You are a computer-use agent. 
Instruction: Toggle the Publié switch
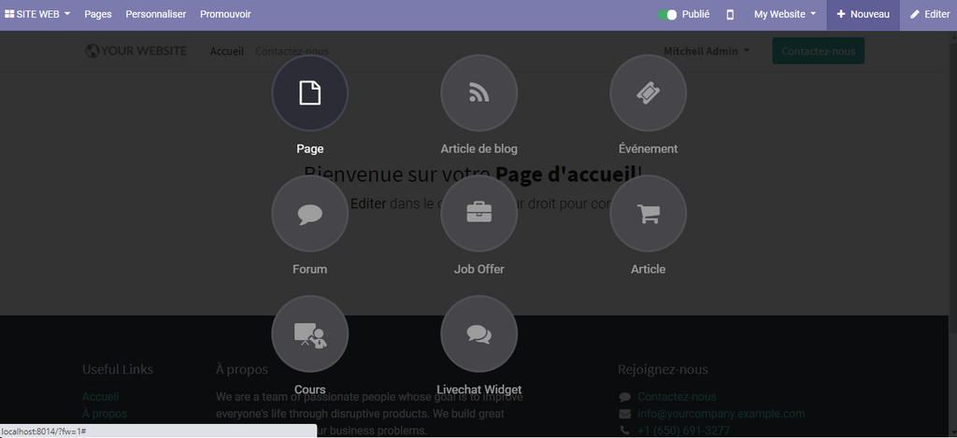pos(667,15)
